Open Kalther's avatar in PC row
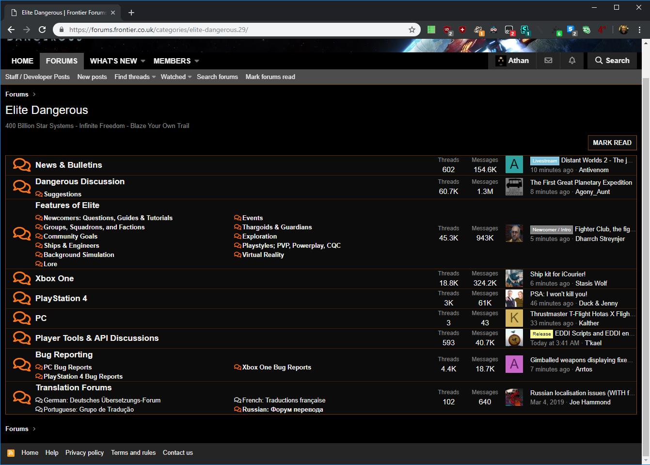Screen dimensions: 650x465 (x=514, y=318)
